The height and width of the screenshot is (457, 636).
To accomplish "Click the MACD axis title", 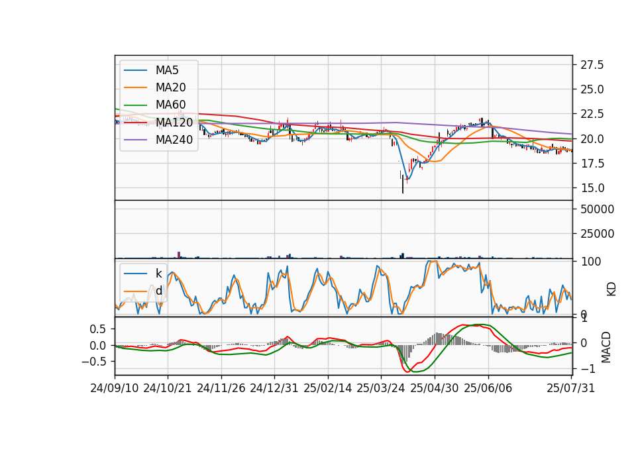I will point(606,347).
